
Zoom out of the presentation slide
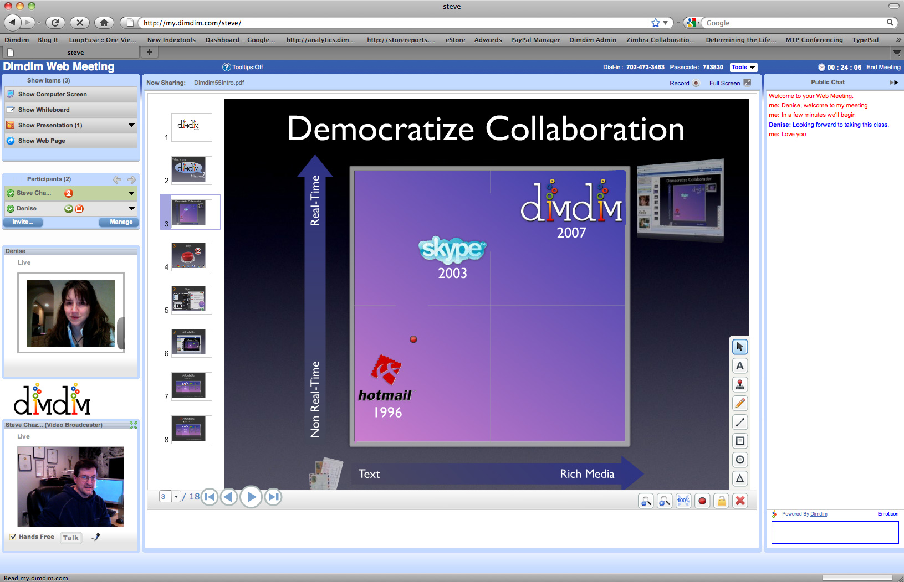tap(646, 501)
